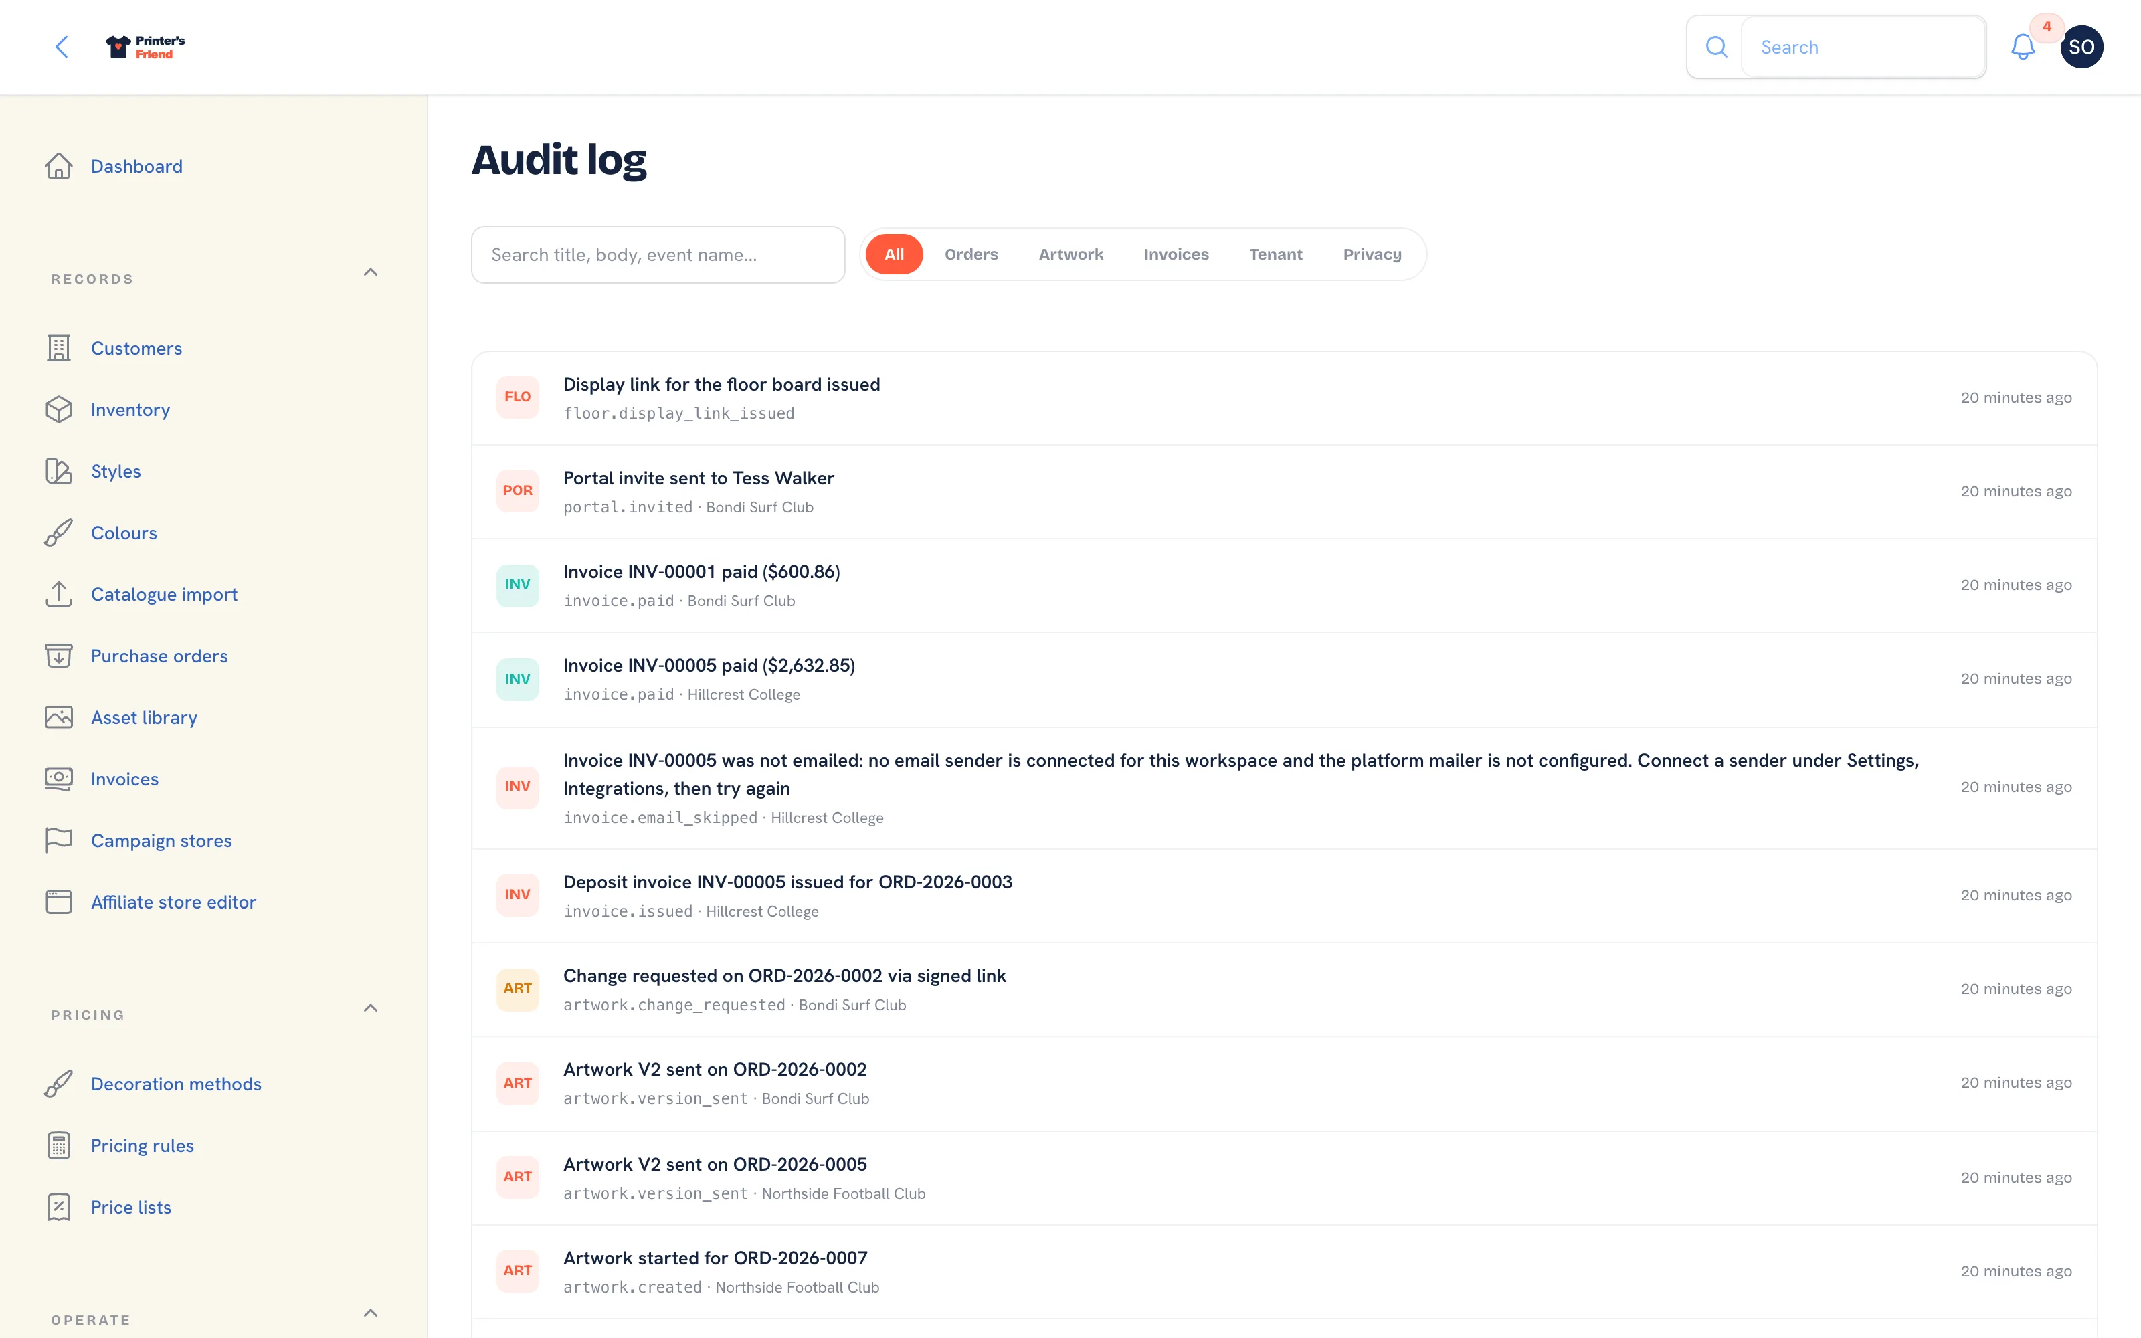
Task: Click the Price lists receipt icon
Action: coord(58,1207)
